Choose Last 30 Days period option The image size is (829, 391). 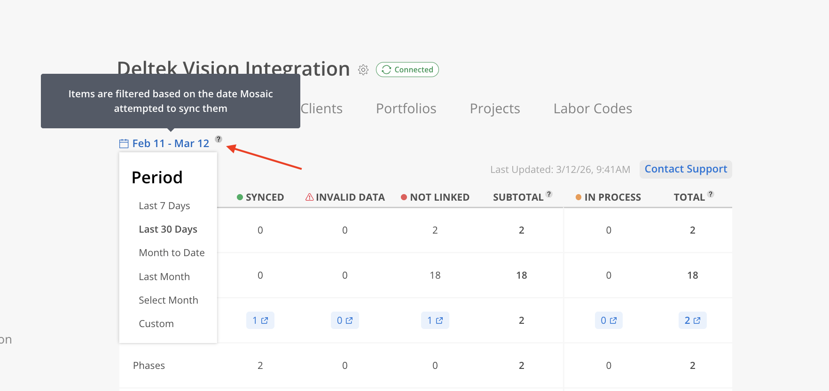point(168,229)
